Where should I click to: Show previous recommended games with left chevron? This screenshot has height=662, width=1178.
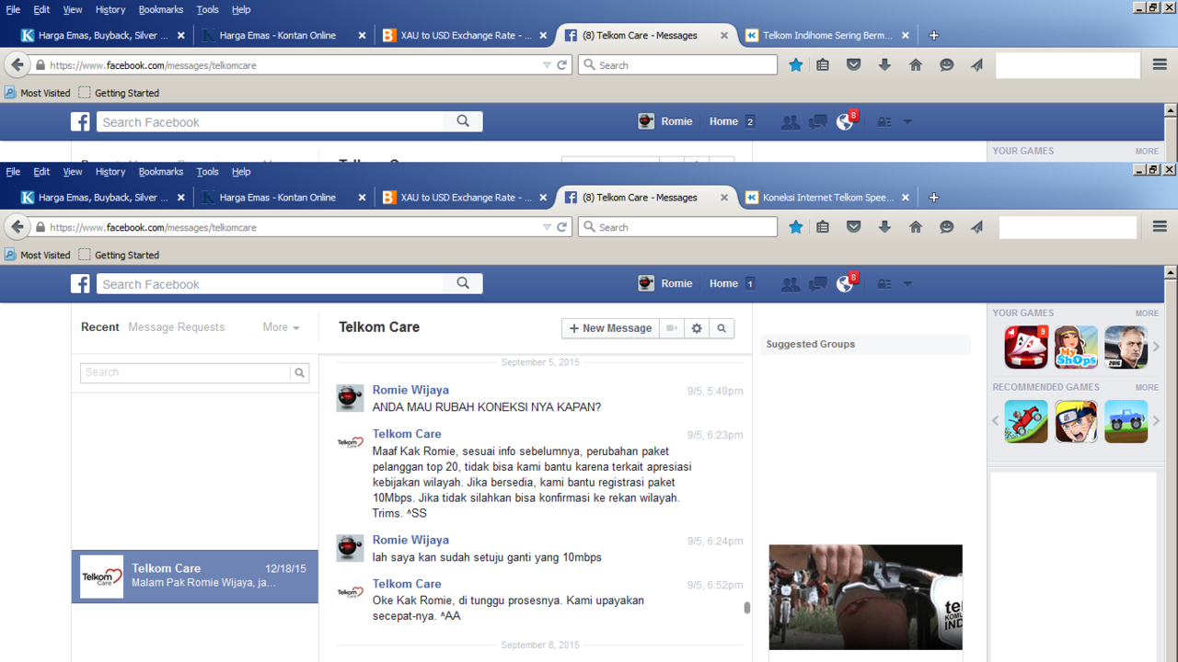[995, 421]
